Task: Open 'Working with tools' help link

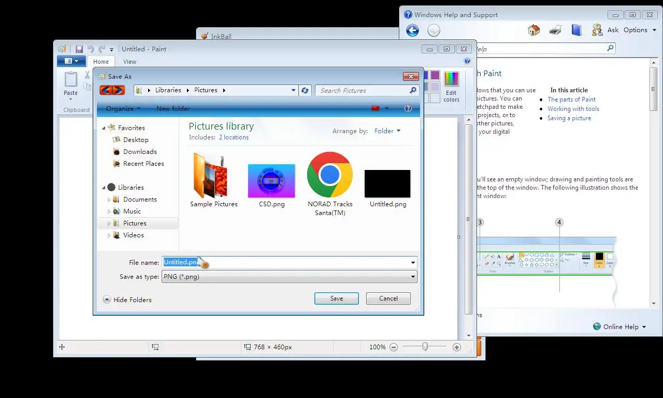Action: click(573, 109)
